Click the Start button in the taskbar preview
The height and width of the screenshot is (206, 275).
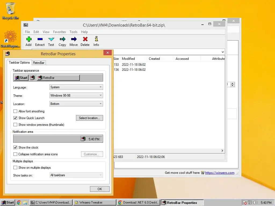[x=21, y=78]
